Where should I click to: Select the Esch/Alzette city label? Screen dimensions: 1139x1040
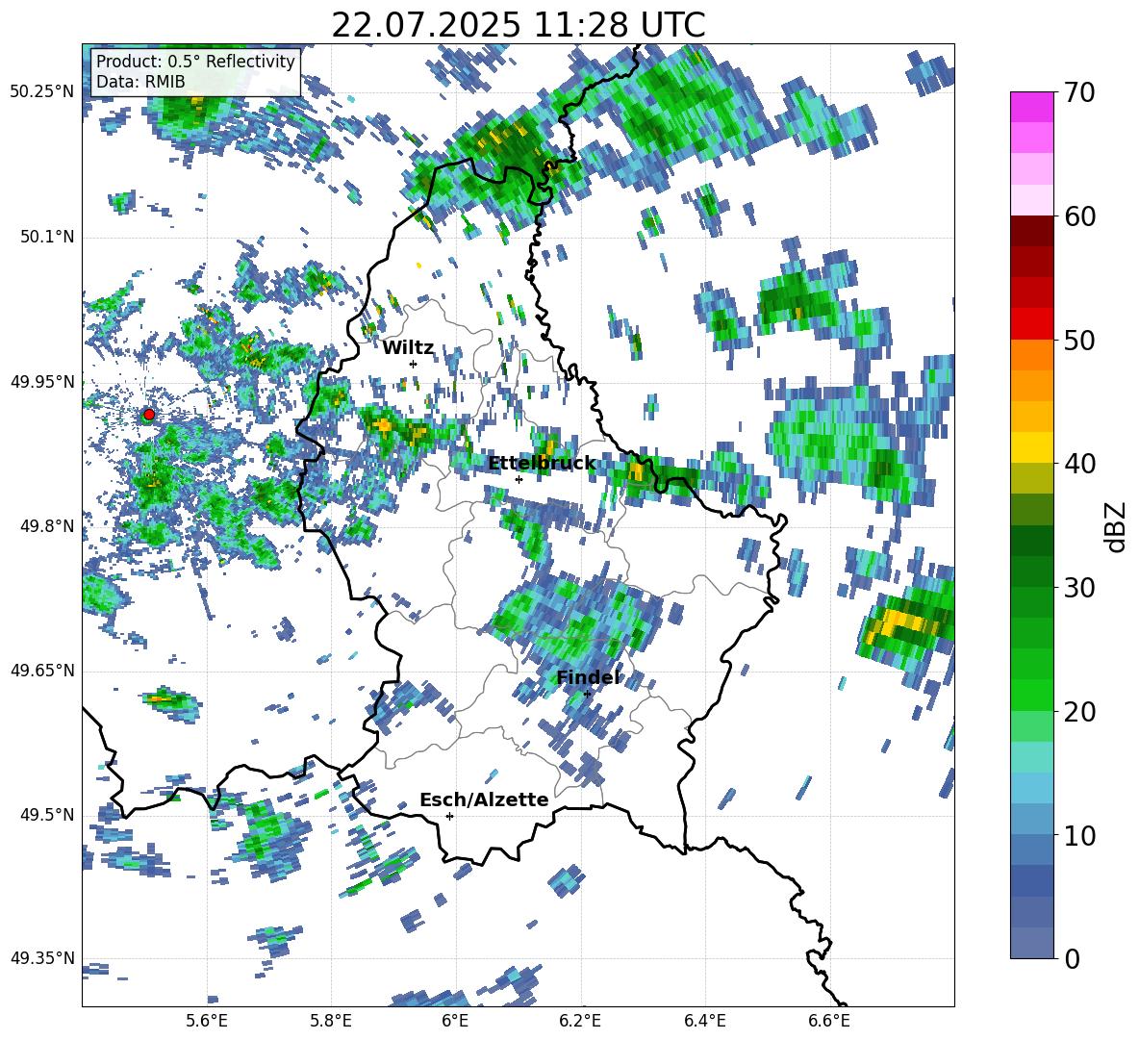(484, 799)
